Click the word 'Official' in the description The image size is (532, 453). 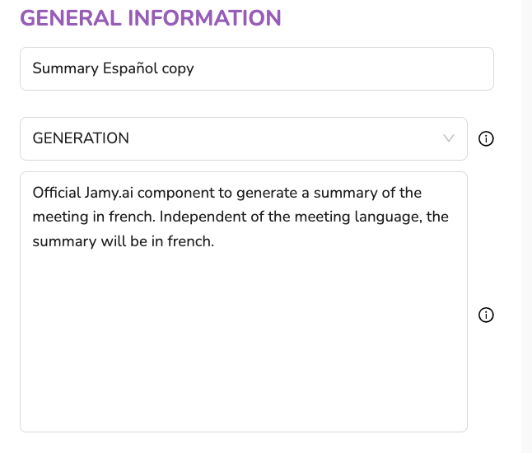click(56, 193)
